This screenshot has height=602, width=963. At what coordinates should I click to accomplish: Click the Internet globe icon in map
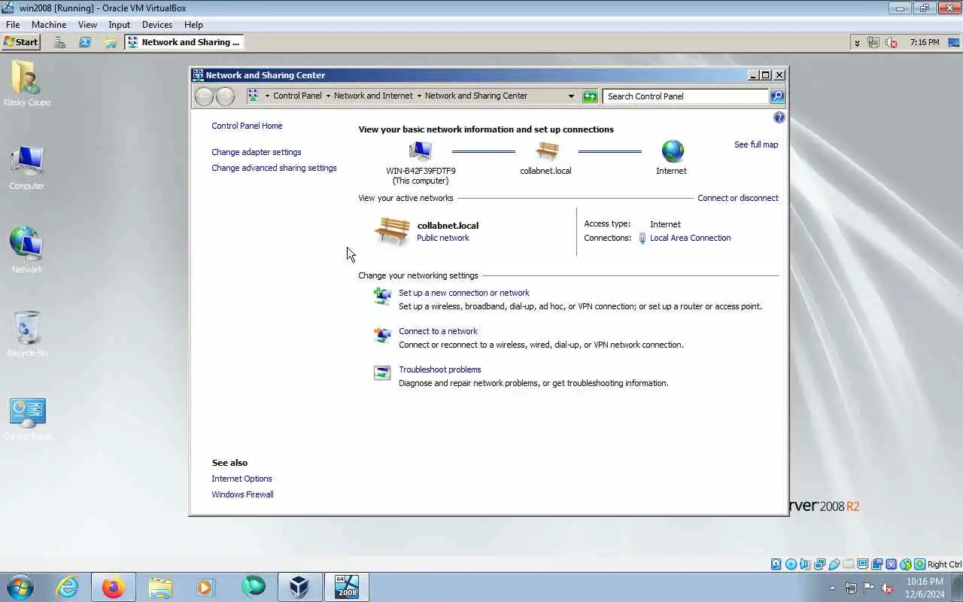click(673, 151)
